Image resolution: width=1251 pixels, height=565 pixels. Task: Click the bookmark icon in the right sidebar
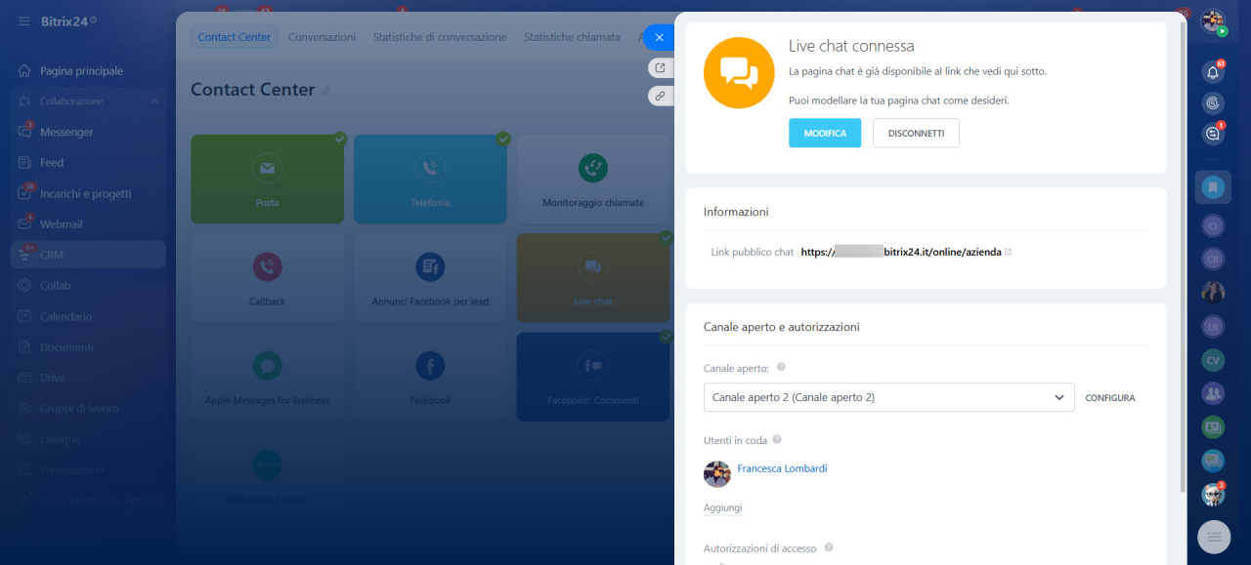tap(1213, 186)
